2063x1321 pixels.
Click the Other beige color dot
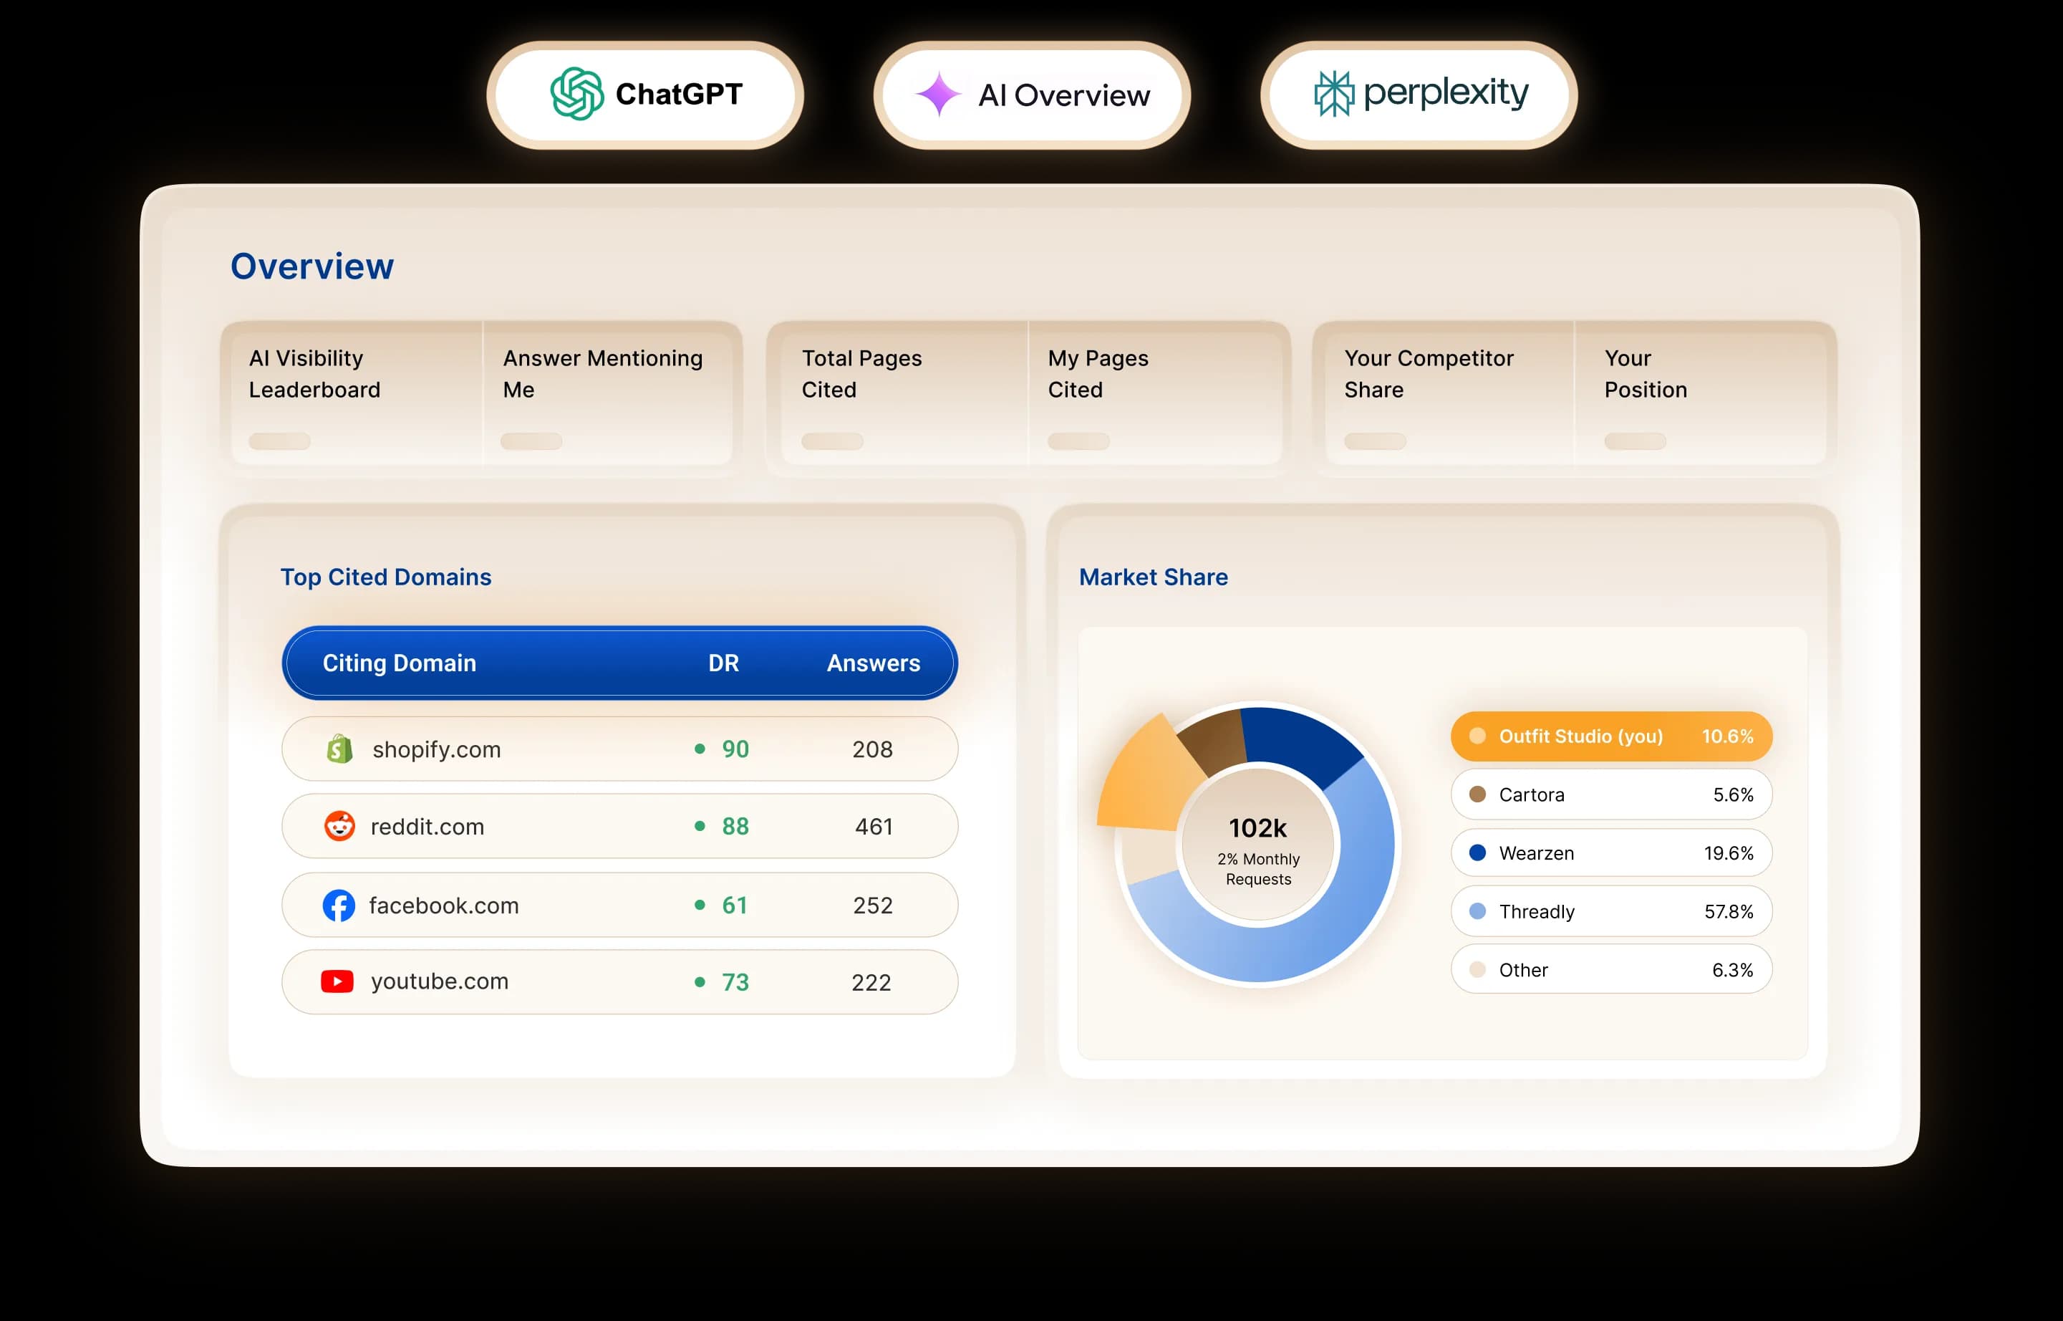click(1477, 969)
